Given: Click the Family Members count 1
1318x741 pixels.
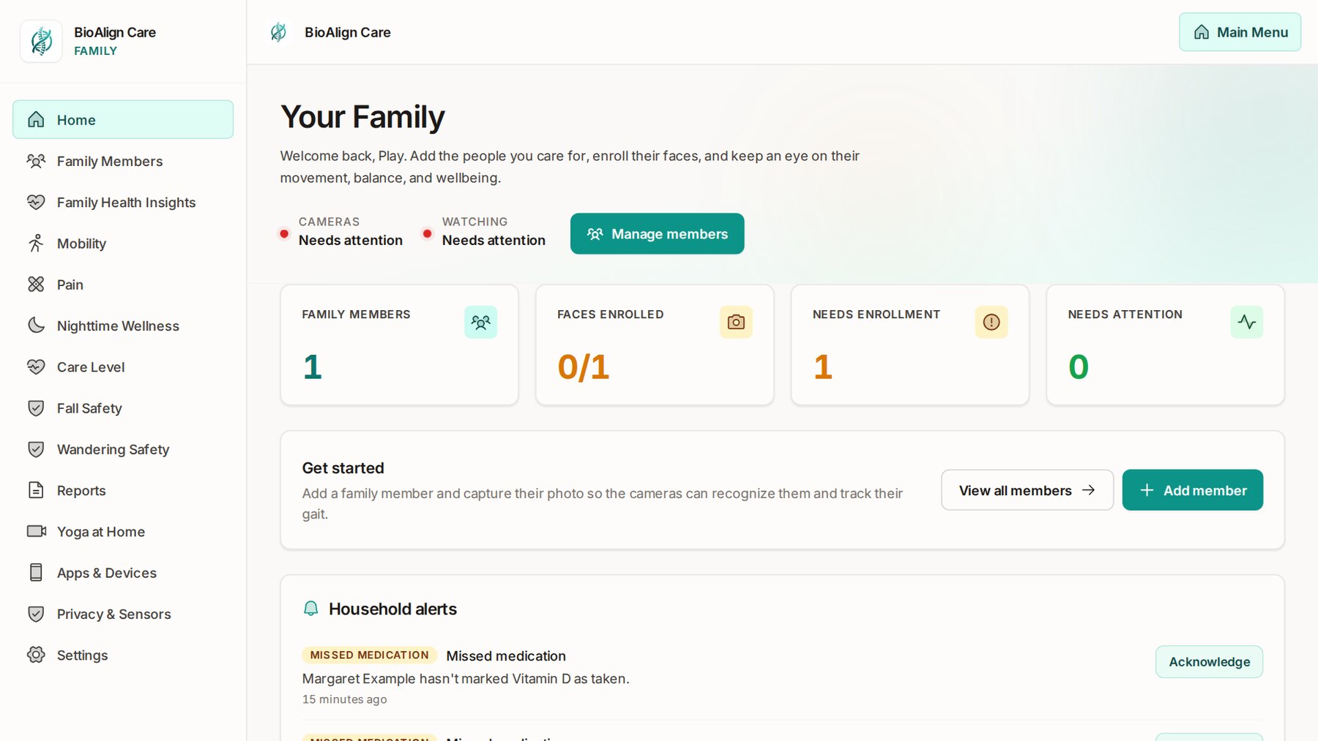Looking at the screenshot, I should click(313, 366).
